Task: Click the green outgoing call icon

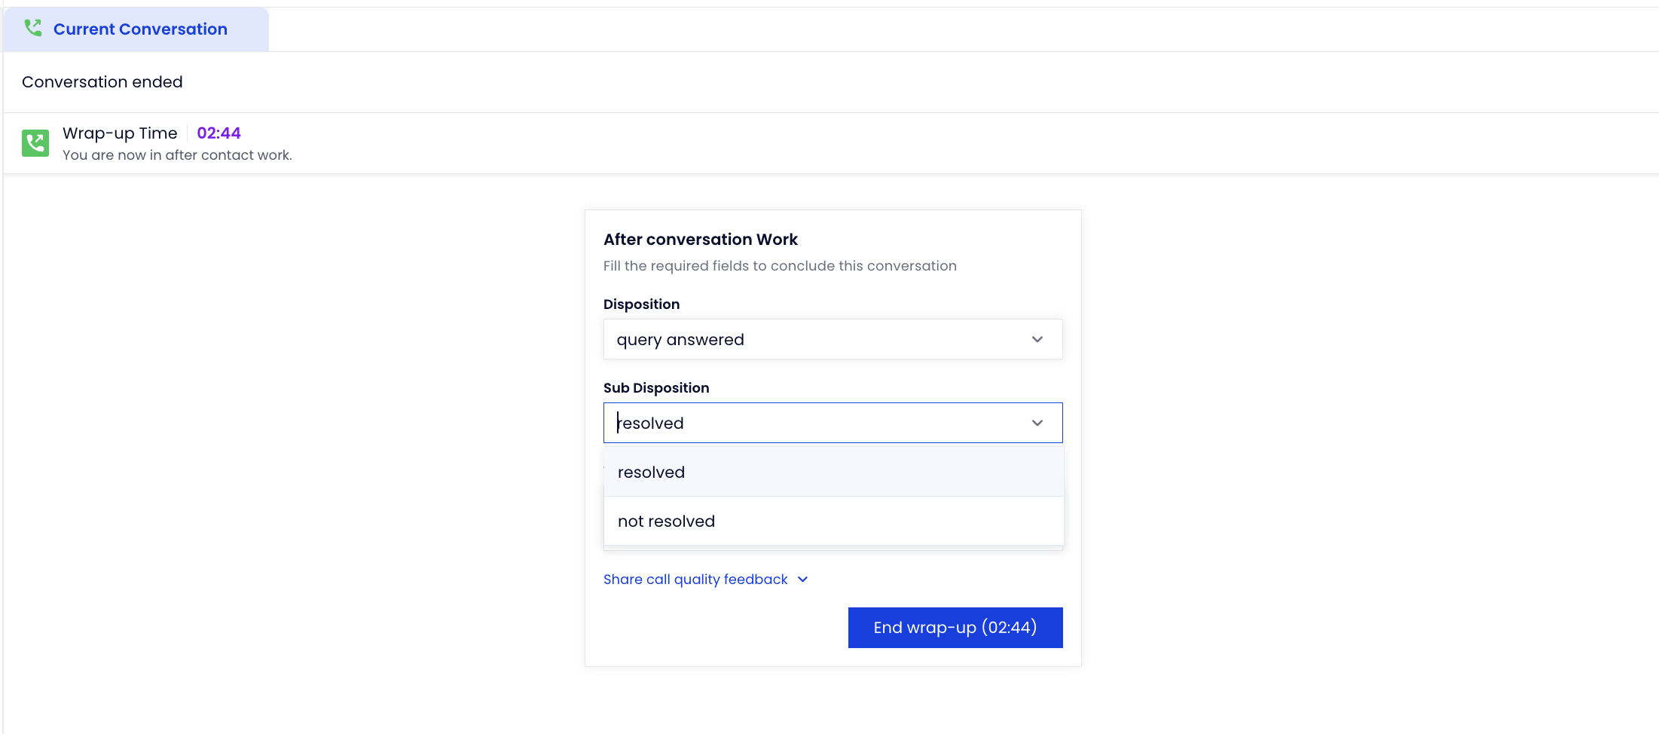Action: point(35,143)
